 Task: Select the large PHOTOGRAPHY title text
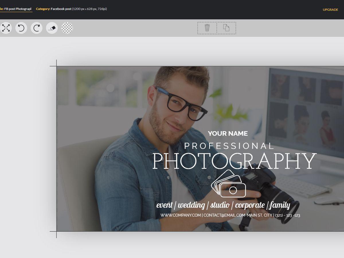[234, 161]
